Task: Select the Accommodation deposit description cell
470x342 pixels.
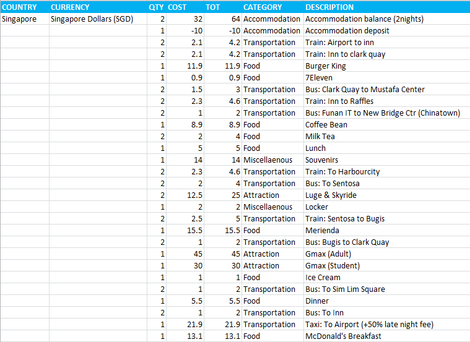Action: (386, 30)
